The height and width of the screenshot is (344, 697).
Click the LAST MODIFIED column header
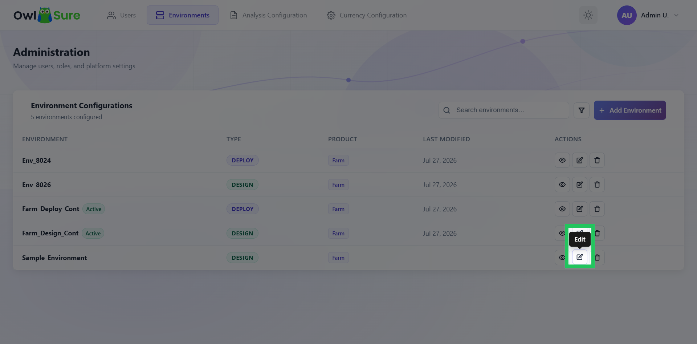pyautogui.click(x=447, y=139)
